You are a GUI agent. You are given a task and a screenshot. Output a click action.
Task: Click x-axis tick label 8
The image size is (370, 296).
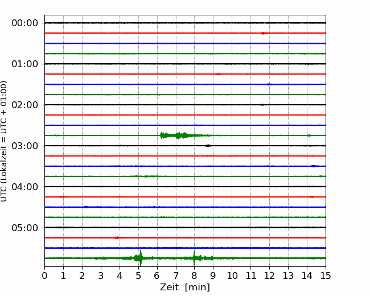[195, 276]
